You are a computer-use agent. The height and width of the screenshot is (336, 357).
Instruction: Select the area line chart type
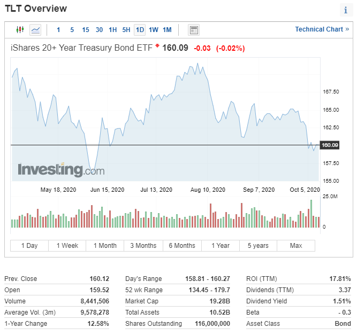35,30
